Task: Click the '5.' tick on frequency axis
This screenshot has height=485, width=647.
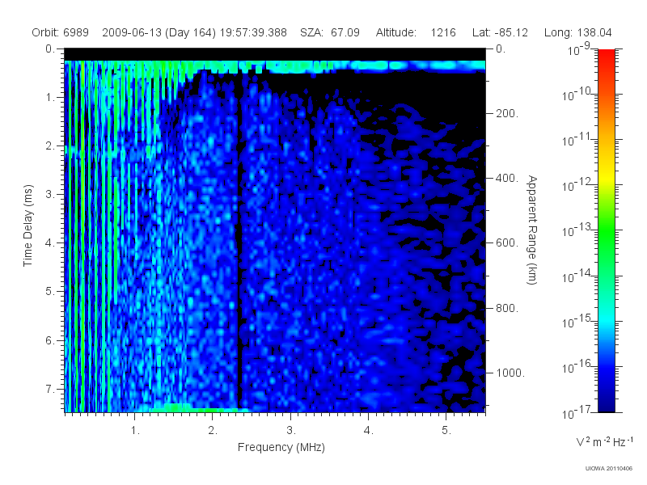Action: (446, 431)
